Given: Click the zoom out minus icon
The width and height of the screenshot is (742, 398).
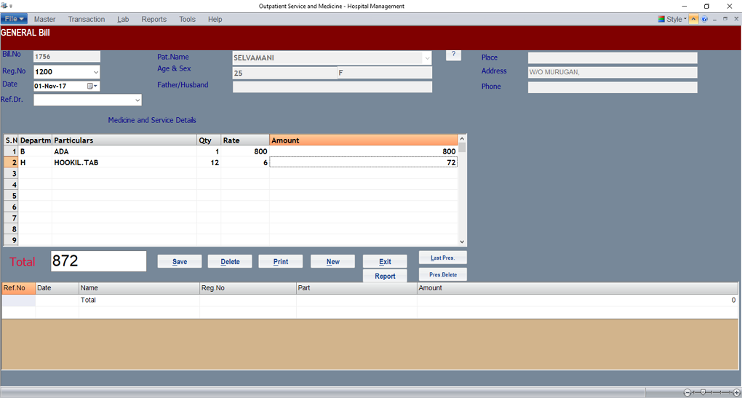Looking at the screenshot, I should click(687, 393).
